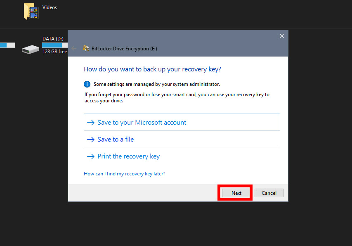The image size is (352, 246).
Task: Close the BitLocker Drive Encryption dialog
Action: [x=282, y=36]
